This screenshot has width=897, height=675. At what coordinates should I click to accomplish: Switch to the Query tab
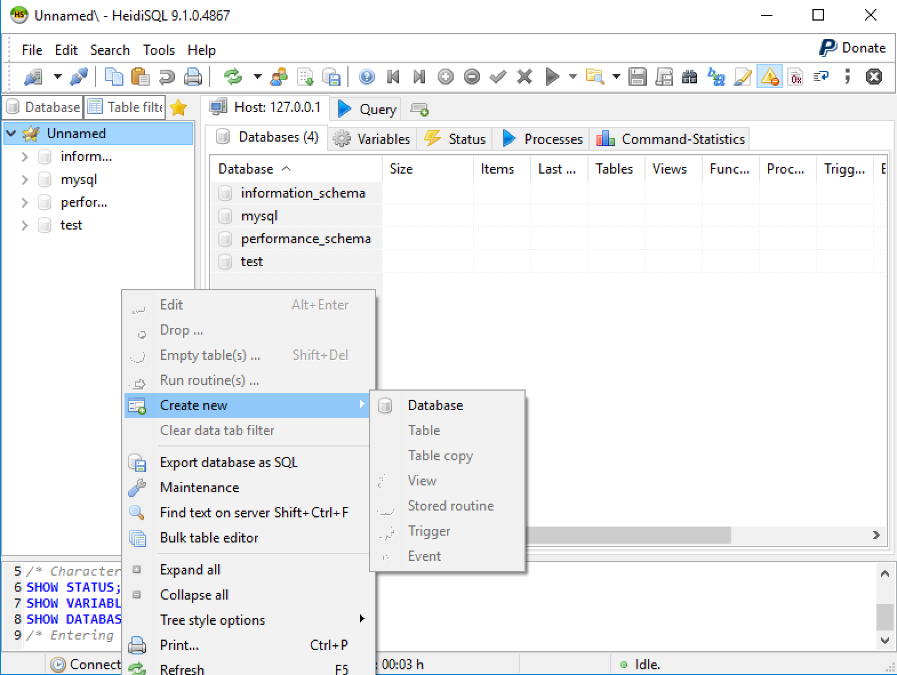(367, 109)
